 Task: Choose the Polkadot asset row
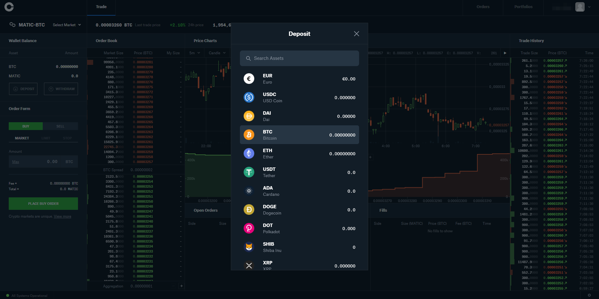299,228
